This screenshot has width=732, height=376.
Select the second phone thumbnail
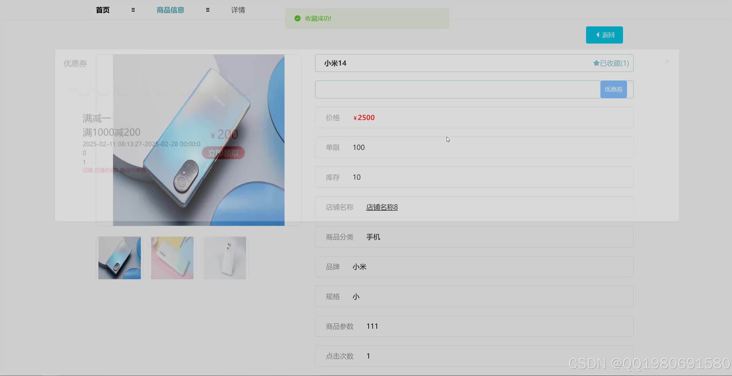tap(172, 258)
